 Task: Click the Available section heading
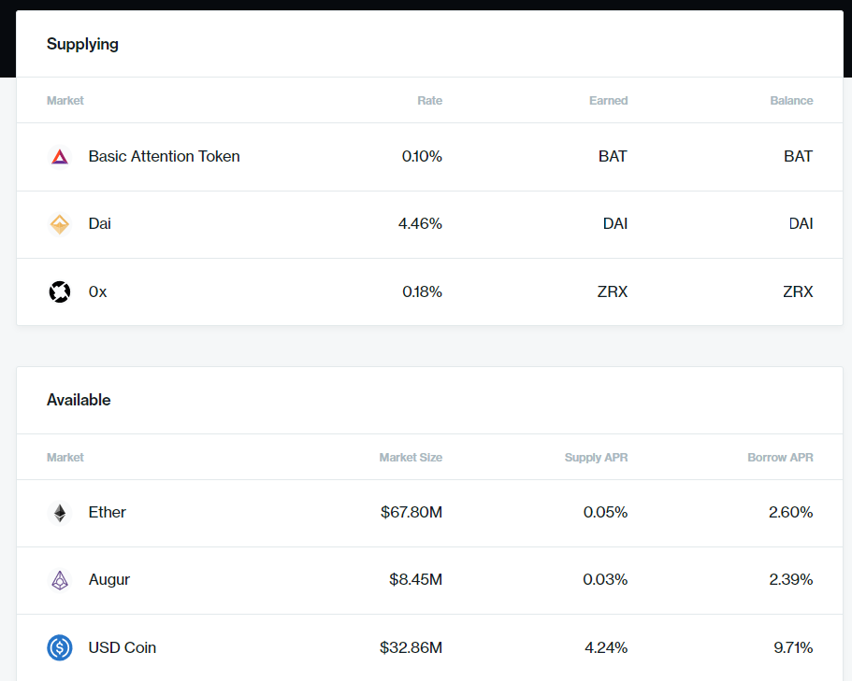click(x=79, y=400)
